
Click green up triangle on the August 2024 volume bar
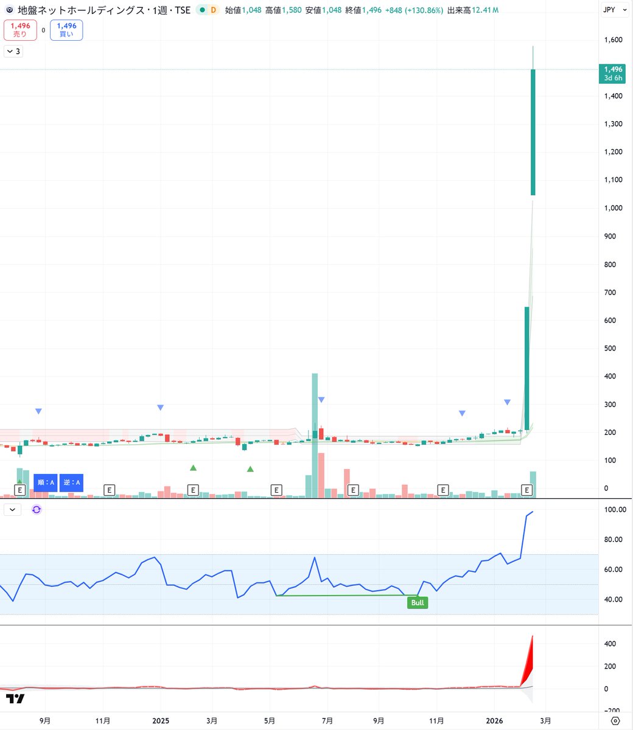pos(19,481)
